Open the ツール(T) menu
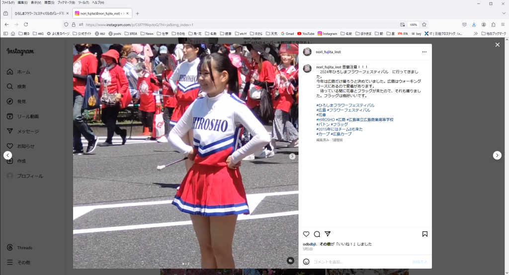 [x=84, y=2]
